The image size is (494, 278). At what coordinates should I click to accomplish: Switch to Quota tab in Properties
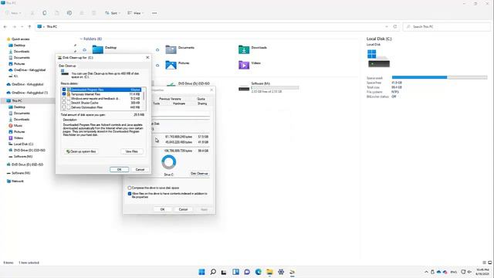tap(201, 99)
